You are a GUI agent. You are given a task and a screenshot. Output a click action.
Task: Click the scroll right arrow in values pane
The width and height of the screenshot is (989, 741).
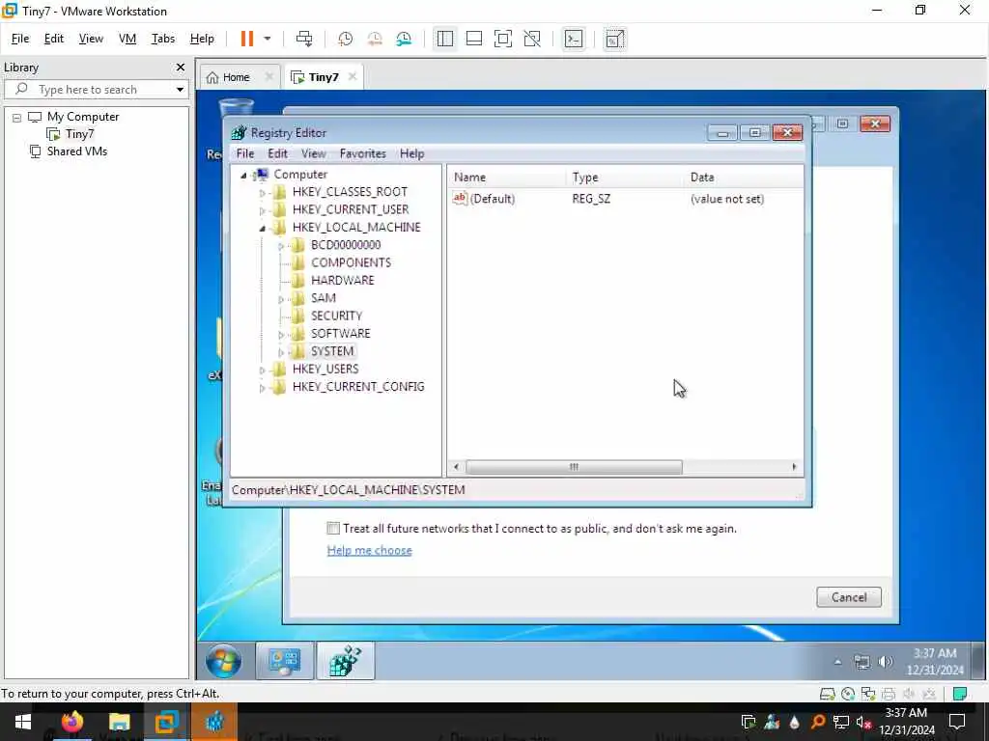pos(794,467)
